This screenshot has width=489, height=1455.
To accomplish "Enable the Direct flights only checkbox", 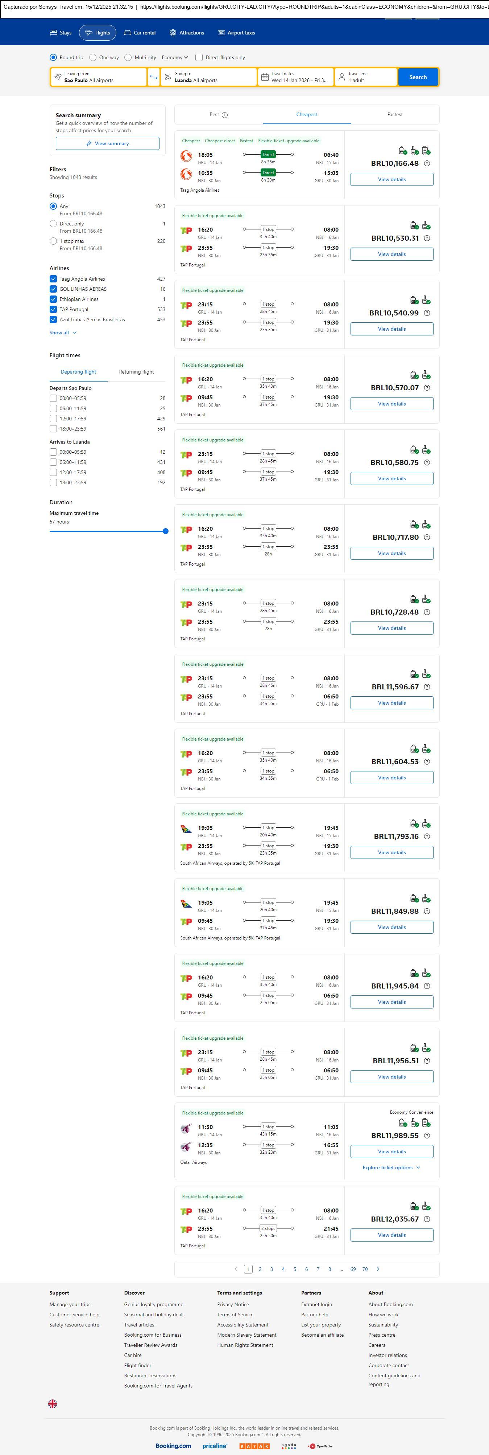I will pyautogui.click(x=199, y=58).
